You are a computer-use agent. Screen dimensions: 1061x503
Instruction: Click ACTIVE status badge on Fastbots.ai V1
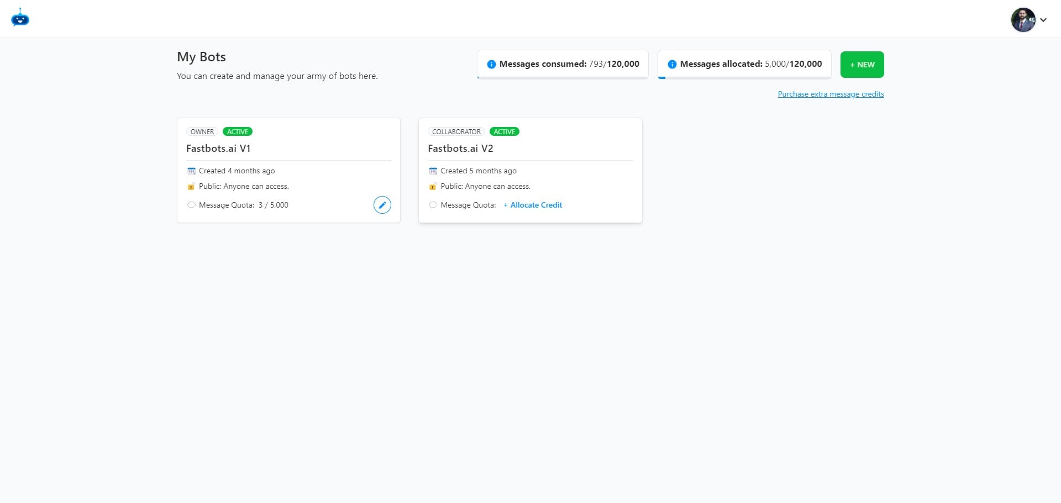coord(238,131)
